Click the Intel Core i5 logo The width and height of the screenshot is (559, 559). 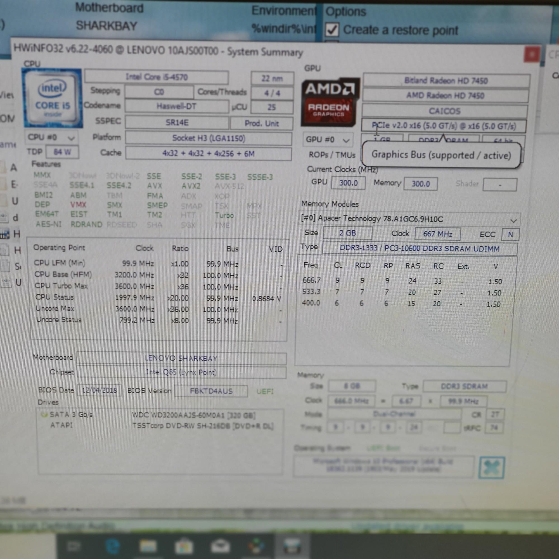pos(52,98)
